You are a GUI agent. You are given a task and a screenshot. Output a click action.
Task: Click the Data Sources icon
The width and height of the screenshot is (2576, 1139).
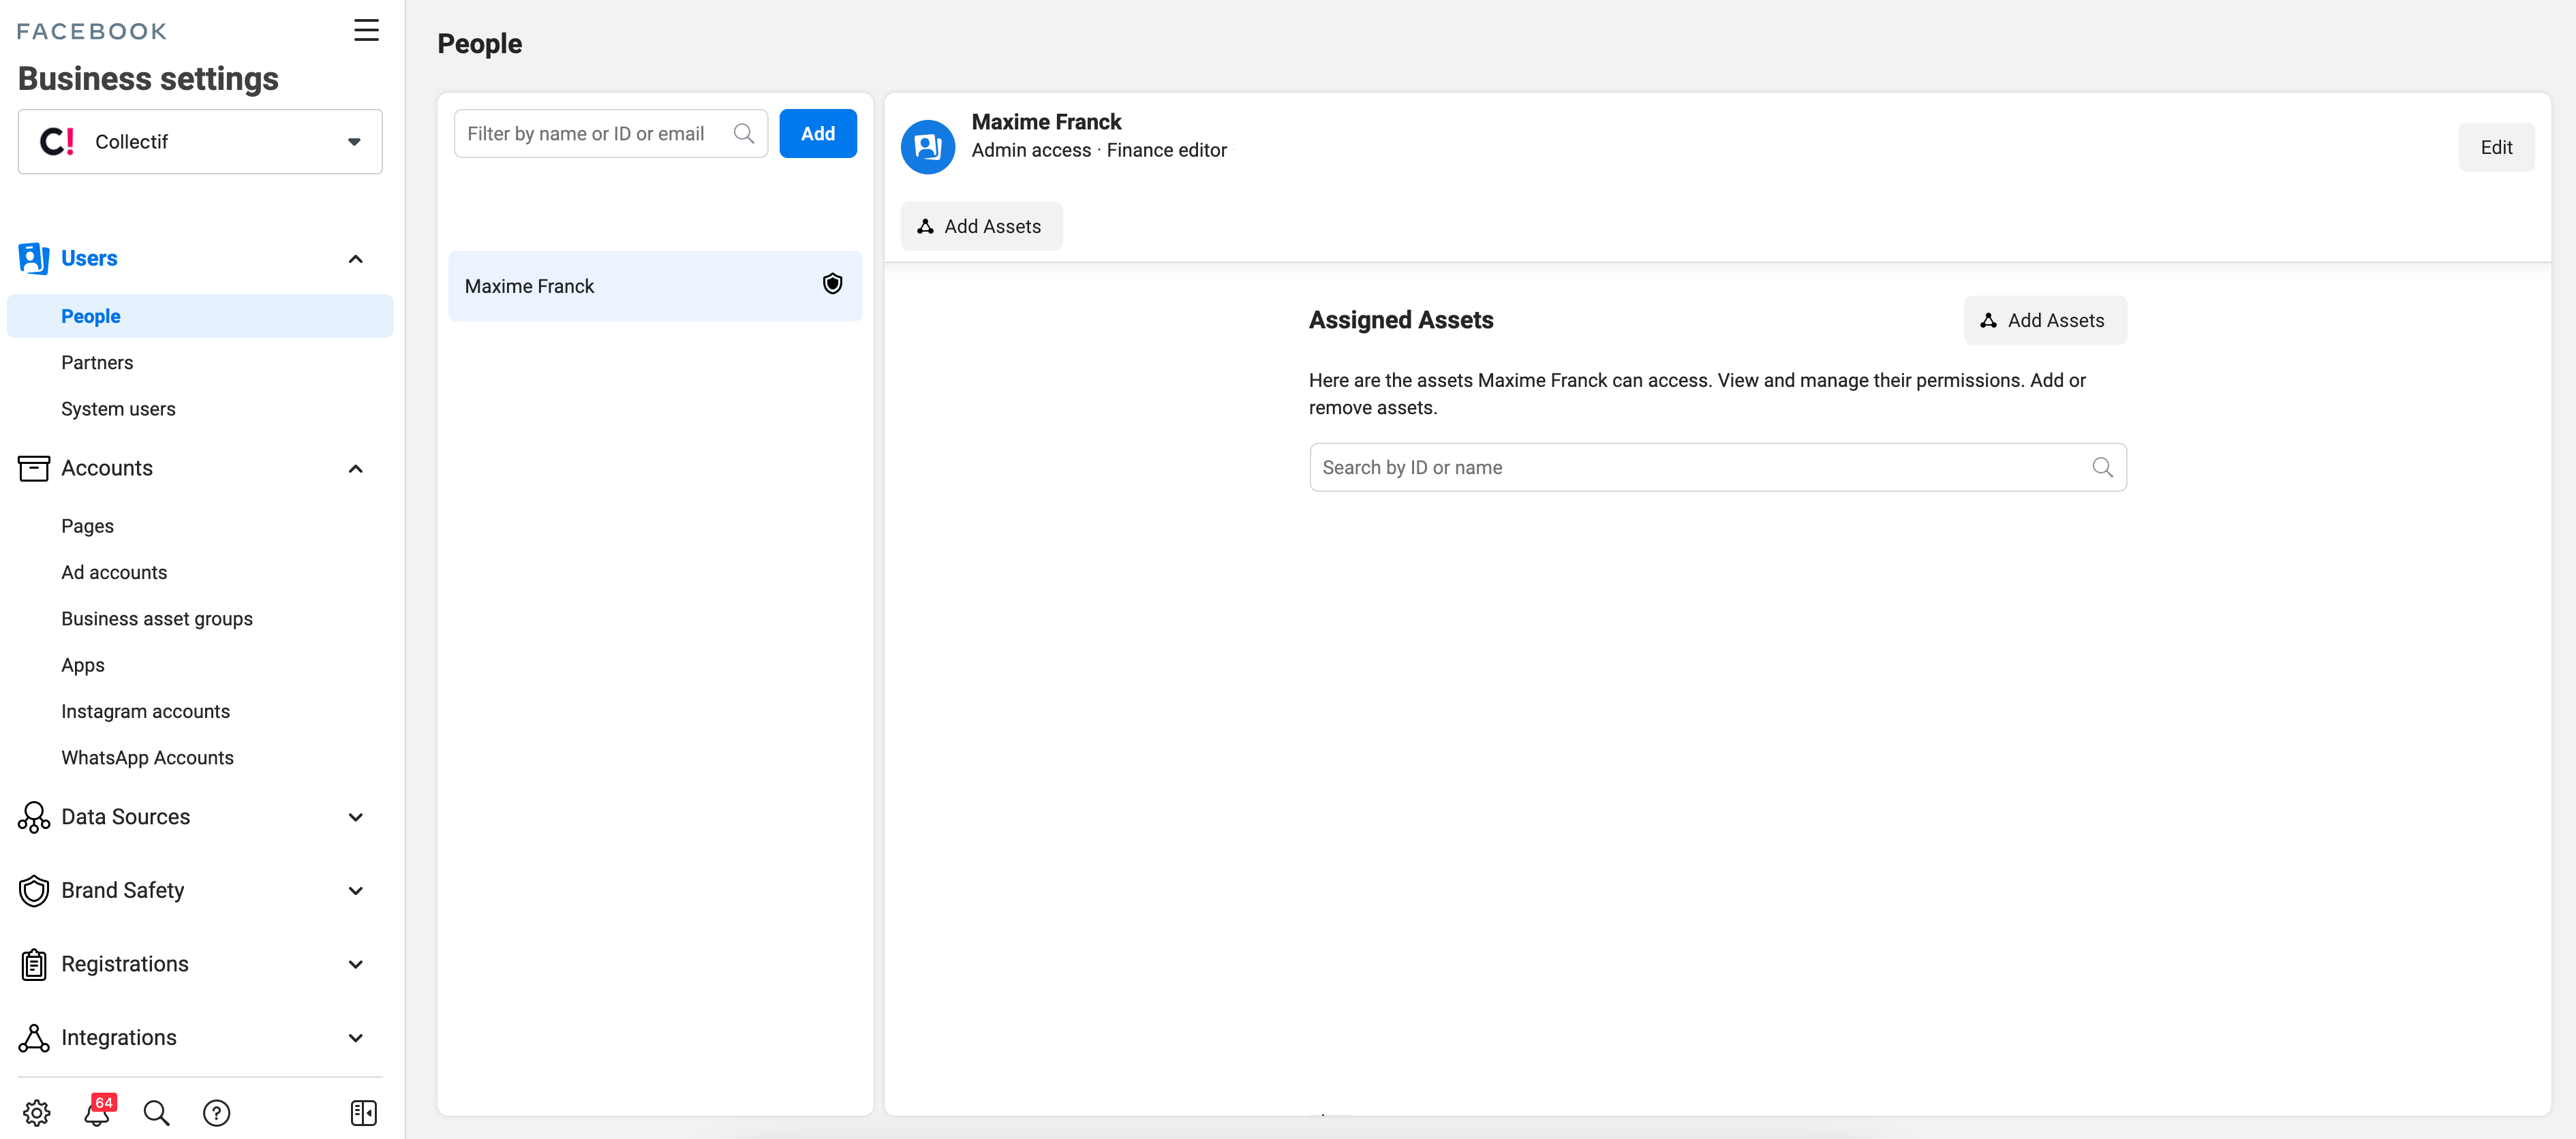click(34, 817)
